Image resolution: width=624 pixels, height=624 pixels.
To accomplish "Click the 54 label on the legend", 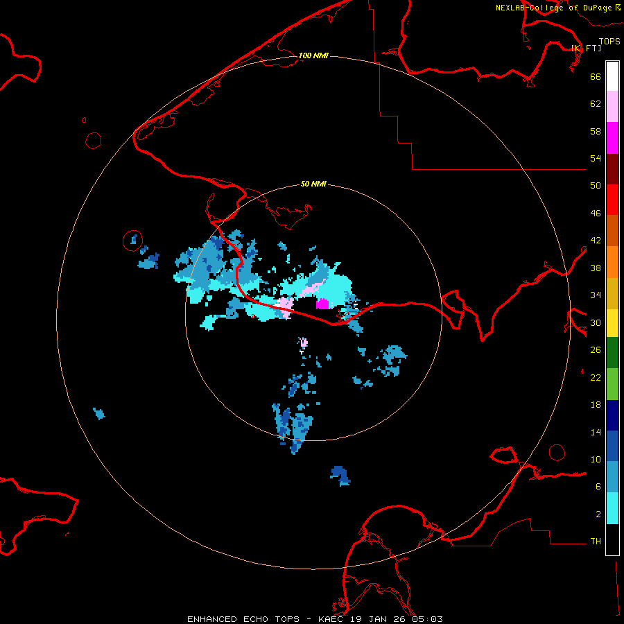I will [x=596, y=158].
